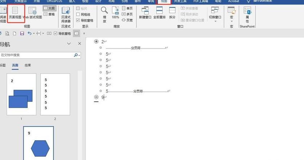
Task: Click print preview icon in quick access toolbar
Action: pos(7,33)
